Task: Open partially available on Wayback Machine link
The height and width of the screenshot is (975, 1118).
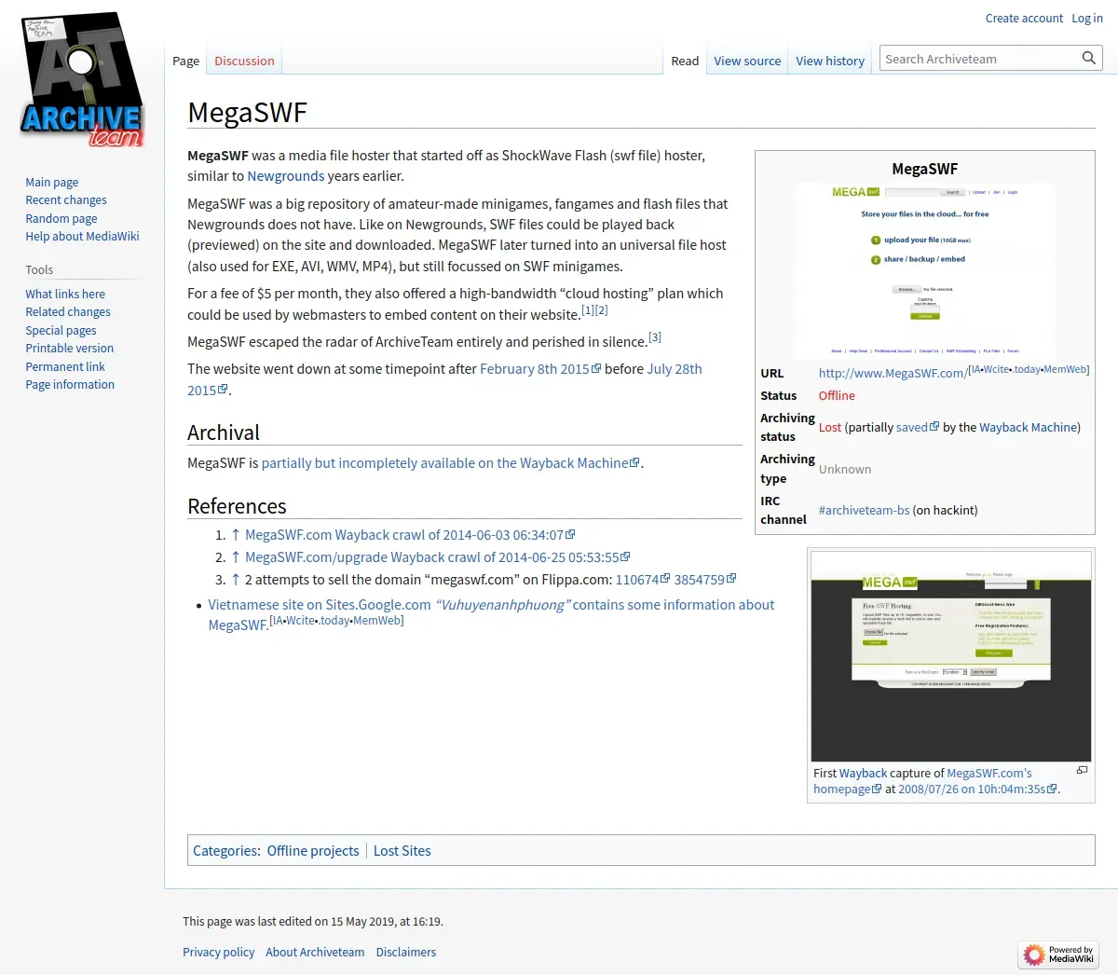Action: [451, 462]
